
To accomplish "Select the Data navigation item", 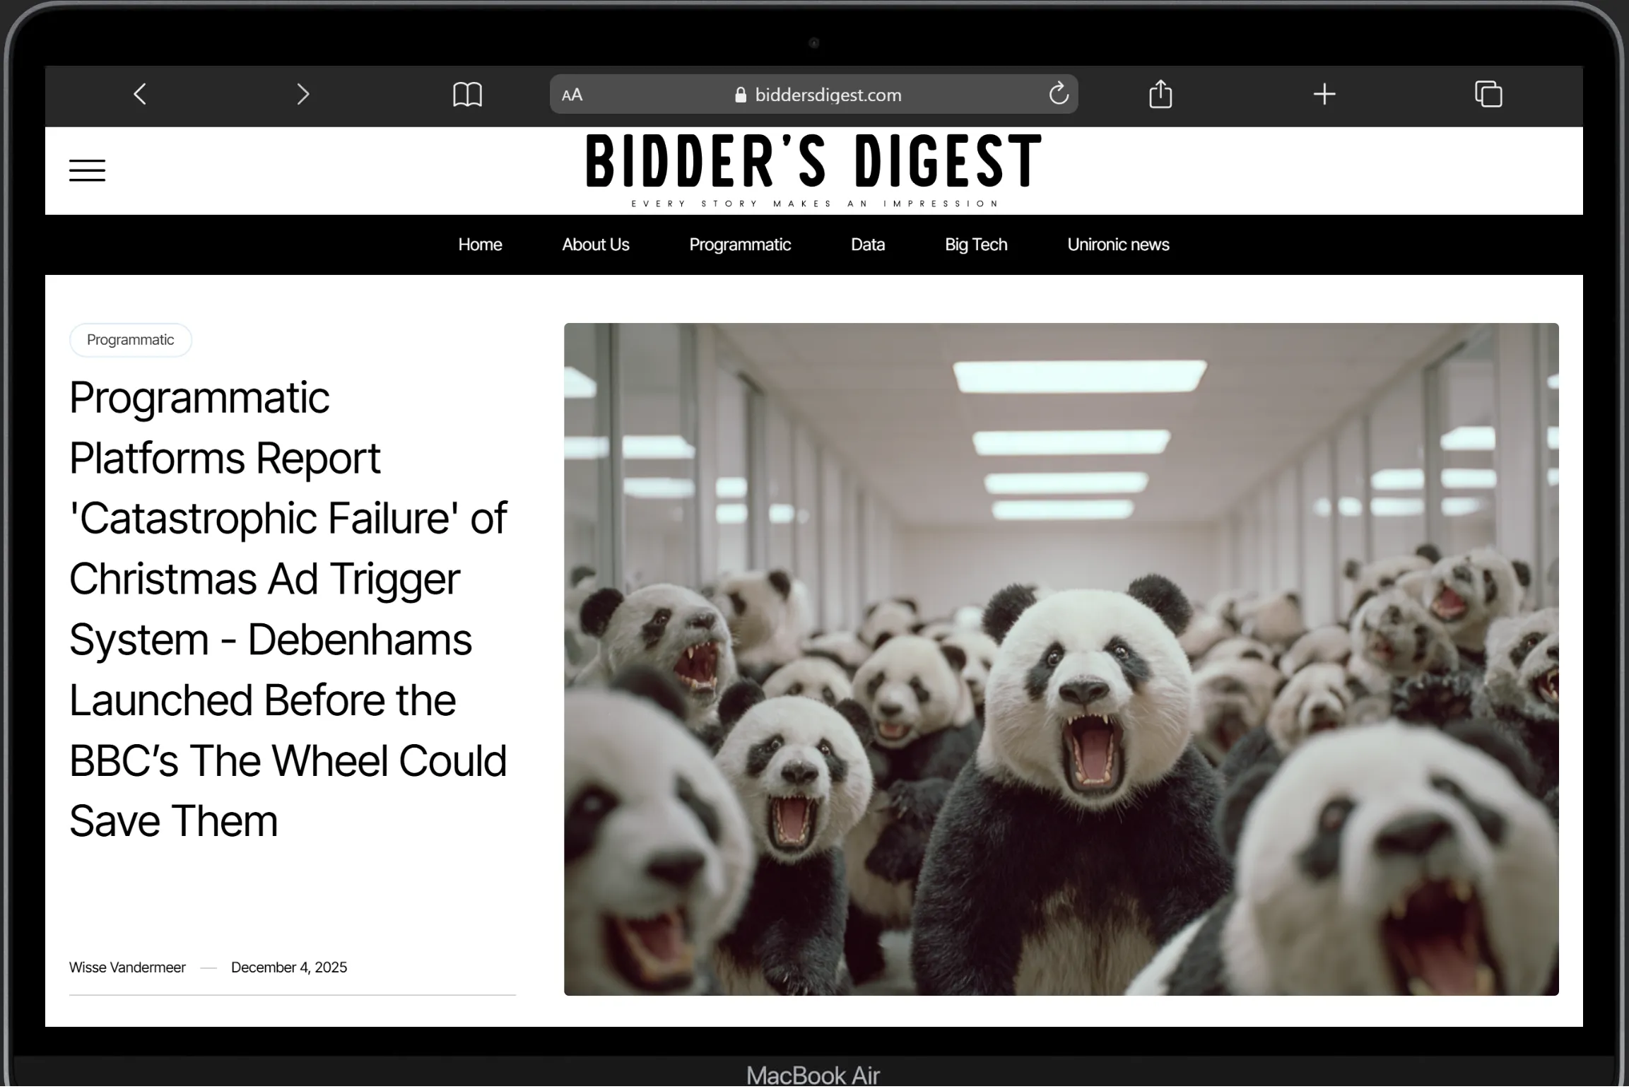I will 867,245.
